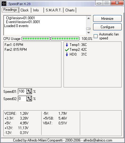Viewport: 125px width, 143px height.
Task: Select the Fan2: 815 RPM reading
Action: coord(16,50)
